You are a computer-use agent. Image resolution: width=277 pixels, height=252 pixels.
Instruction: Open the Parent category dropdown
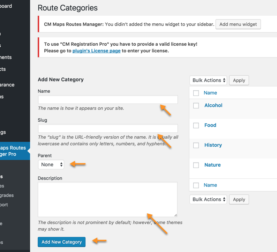point(51,165)
